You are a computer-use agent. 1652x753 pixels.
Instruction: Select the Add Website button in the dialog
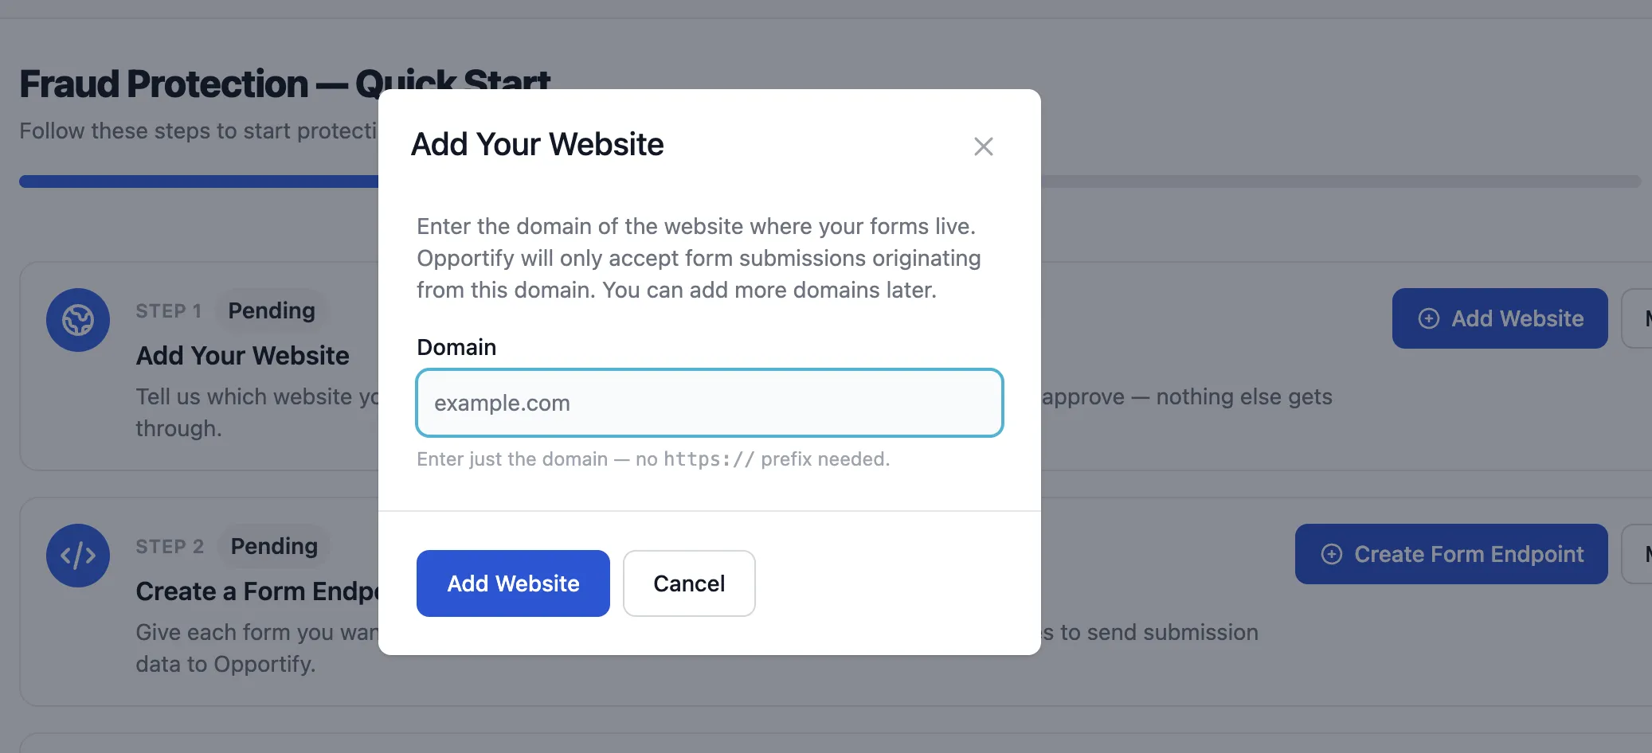point(512,583)
